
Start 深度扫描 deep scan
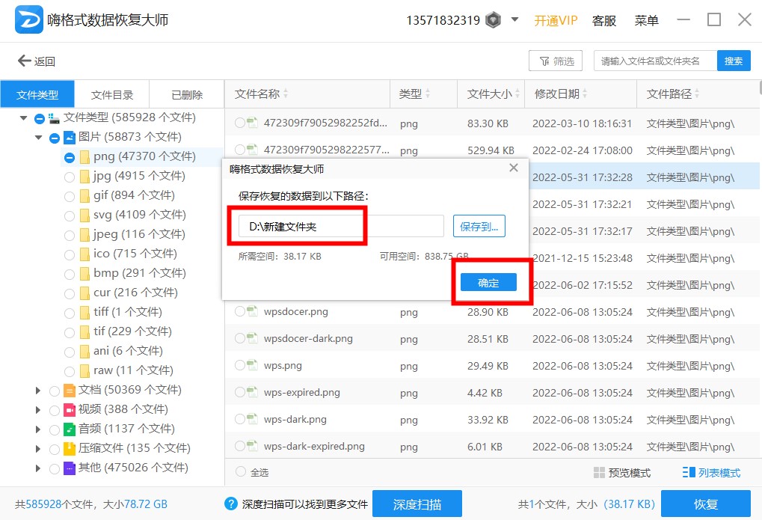pyautogui.click(x=417, y=504)
